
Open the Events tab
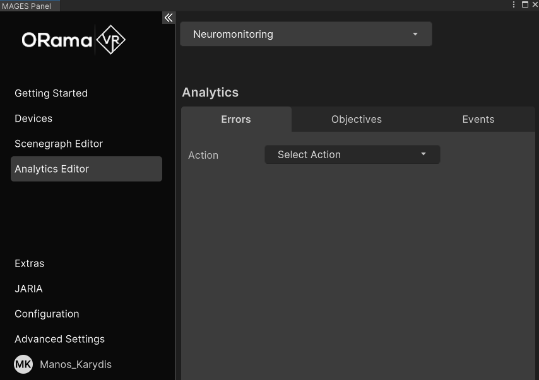pyautogui.click(x=478, y=119)
